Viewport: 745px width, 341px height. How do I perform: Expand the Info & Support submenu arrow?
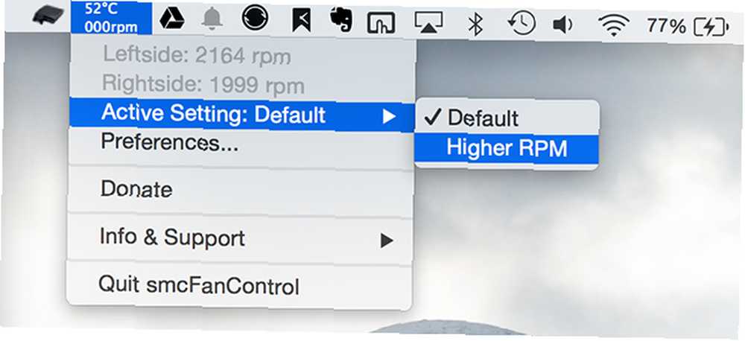coord(387,240)
